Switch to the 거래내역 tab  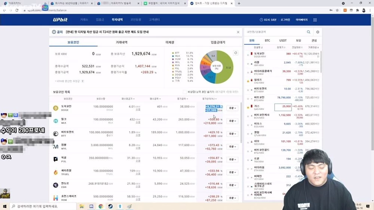[x=122, y=43]
